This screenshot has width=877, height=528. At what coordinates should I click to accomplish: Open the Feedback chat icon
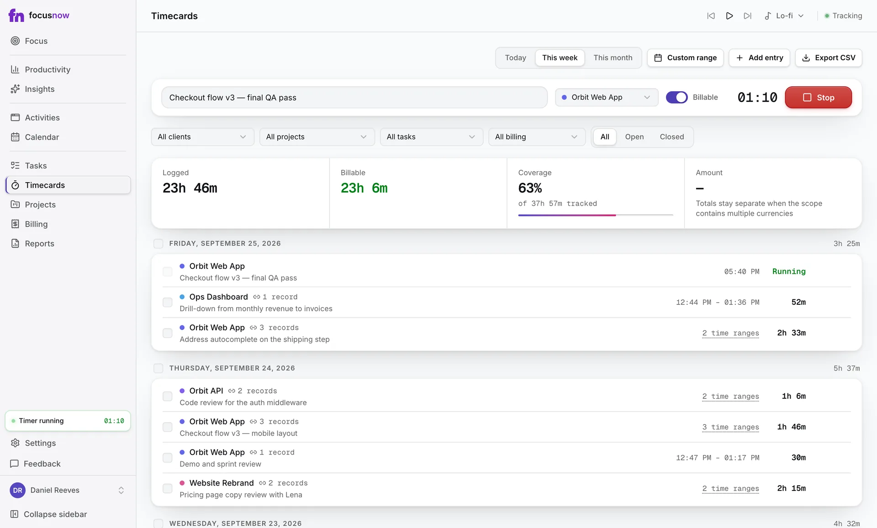coord(15,464)
